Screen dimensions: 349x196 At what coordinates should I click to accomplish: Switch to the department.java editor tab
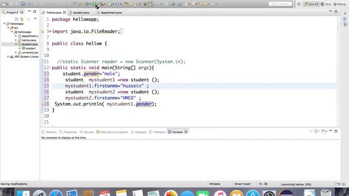[109, 13]
